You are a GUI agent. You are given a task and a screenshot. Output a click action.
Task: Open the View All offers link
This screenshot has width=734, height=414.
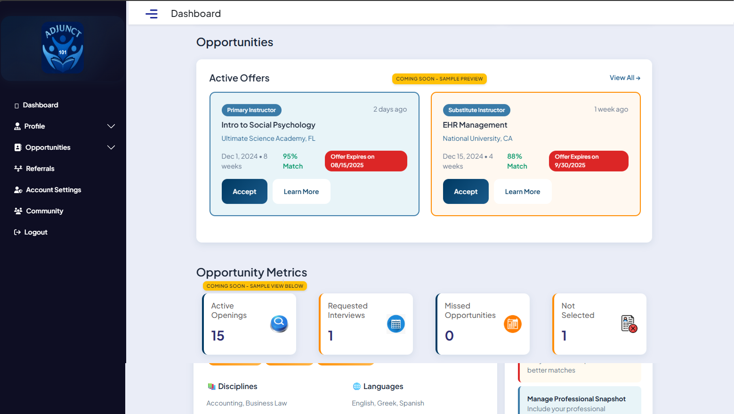(624, 78)
